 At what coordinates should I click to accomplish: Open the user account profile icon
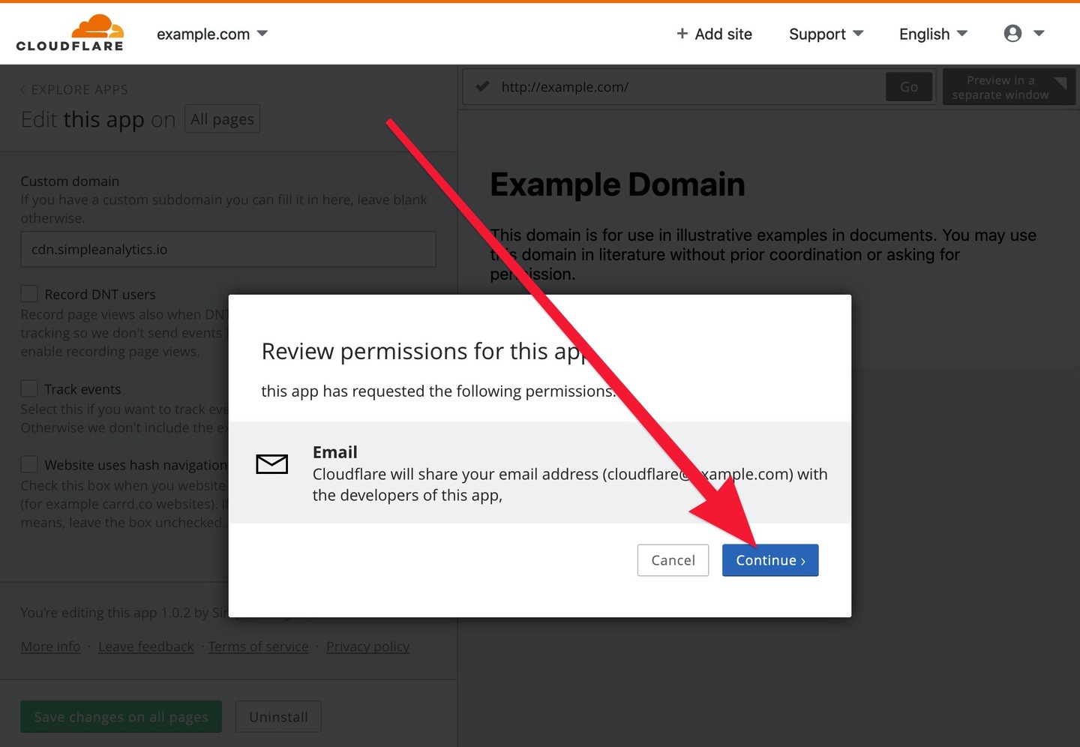coord(1012,34)
